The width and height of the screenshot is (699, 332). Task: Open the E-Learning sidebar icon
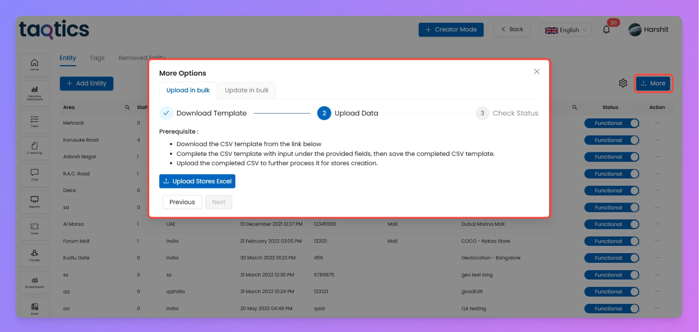point(35,148)
